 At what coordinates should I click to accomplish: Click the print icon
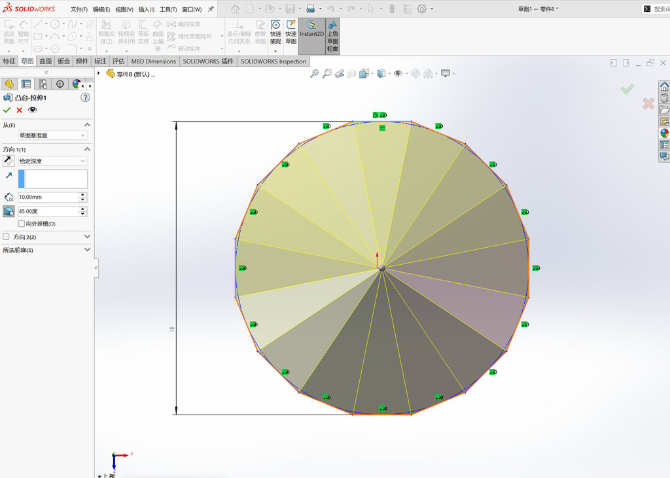311,9
